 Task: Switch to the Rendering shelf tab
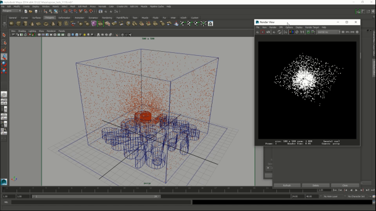point(107,18)
